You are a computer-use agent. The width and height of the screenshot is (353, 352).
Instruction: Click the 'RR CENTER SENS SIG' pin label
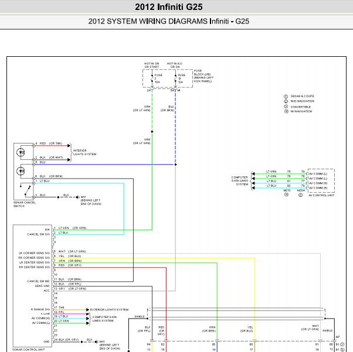(34, 267)
